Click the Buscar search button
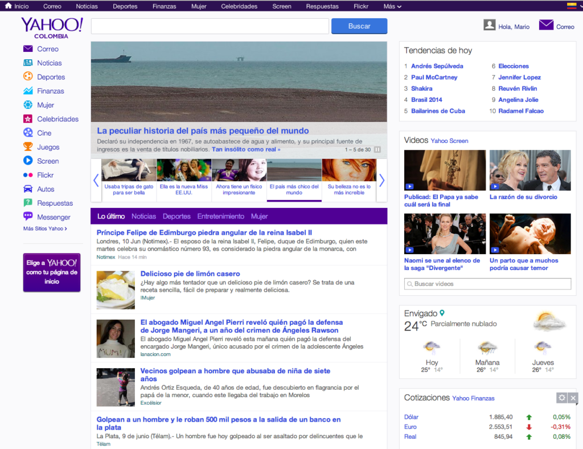583x449 pixels. click(359, 26)
